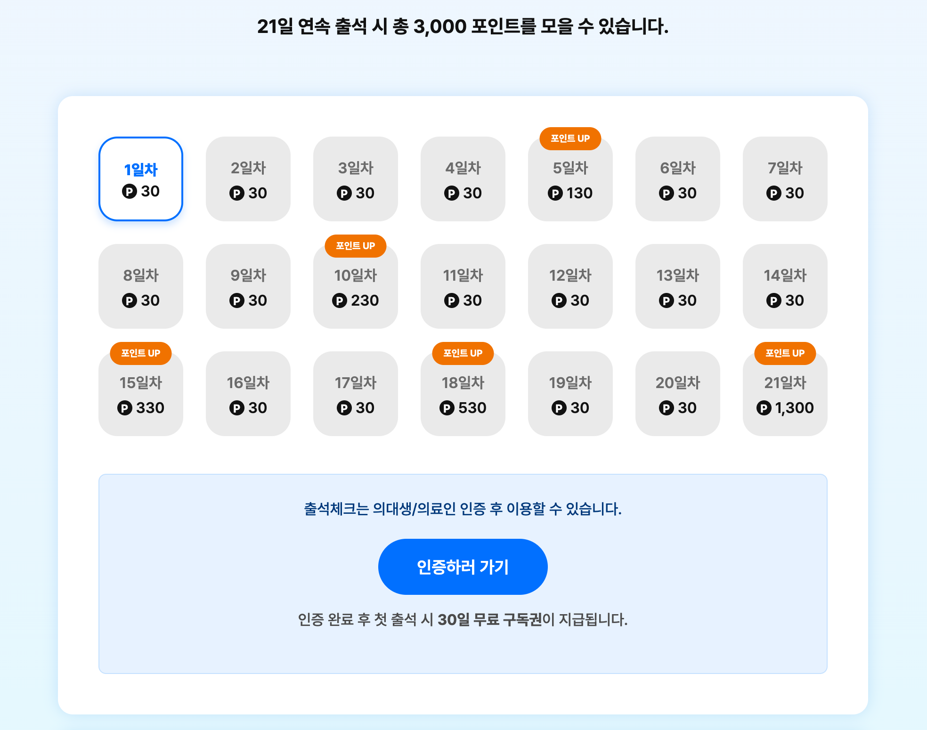Click the 인증하러 가기 button
Image resolution: width=927 pixels, height=730 pixels.
(463, 567)
